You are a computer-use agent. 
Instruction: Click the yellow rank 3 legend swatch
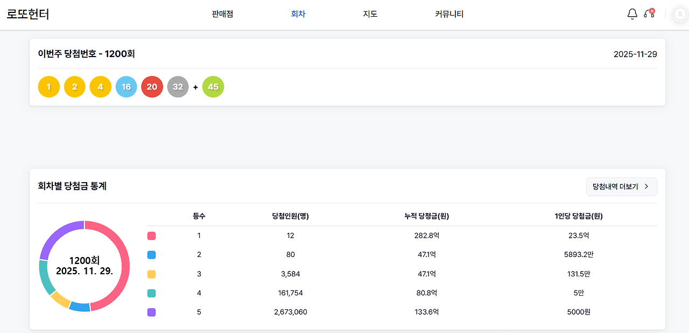pos(152,274)
